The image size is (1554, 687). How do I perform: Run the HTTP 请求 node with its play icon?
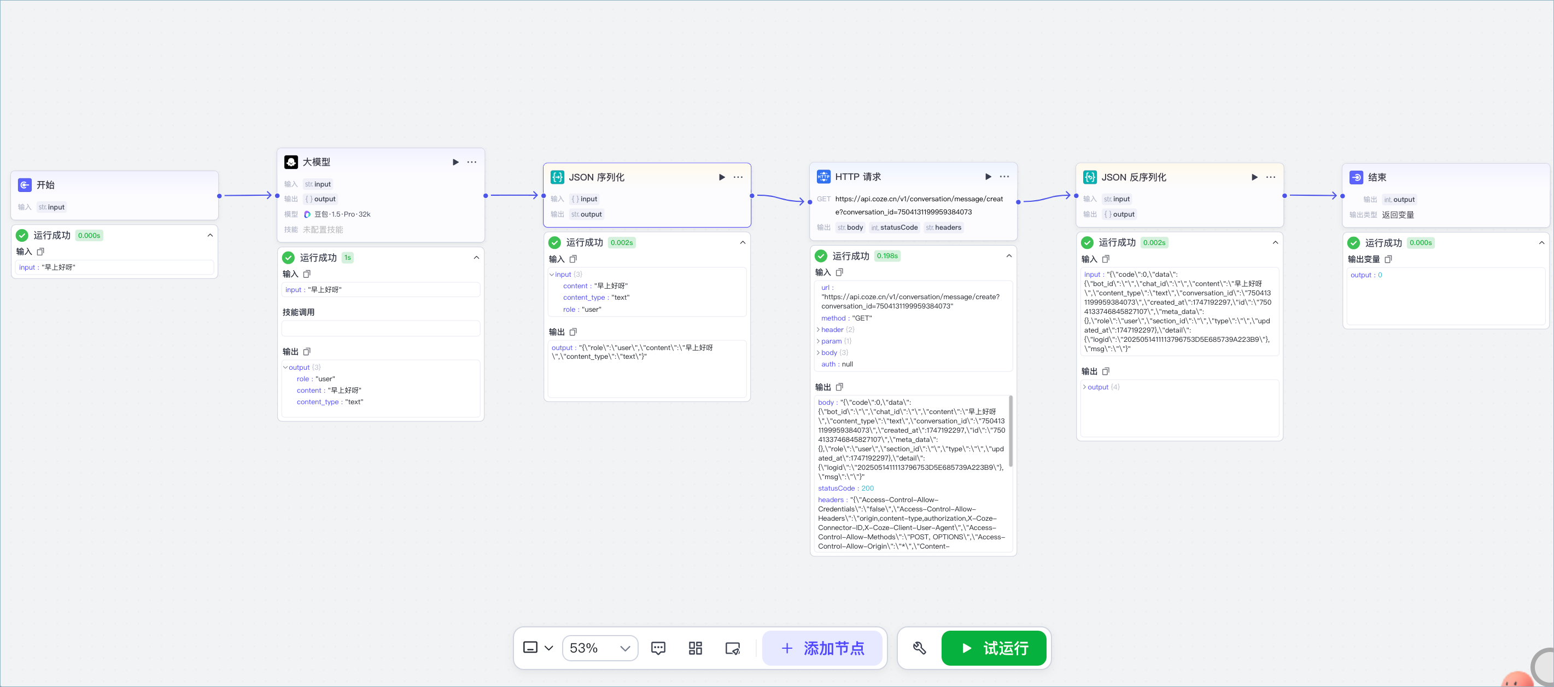tap(988, 176)
